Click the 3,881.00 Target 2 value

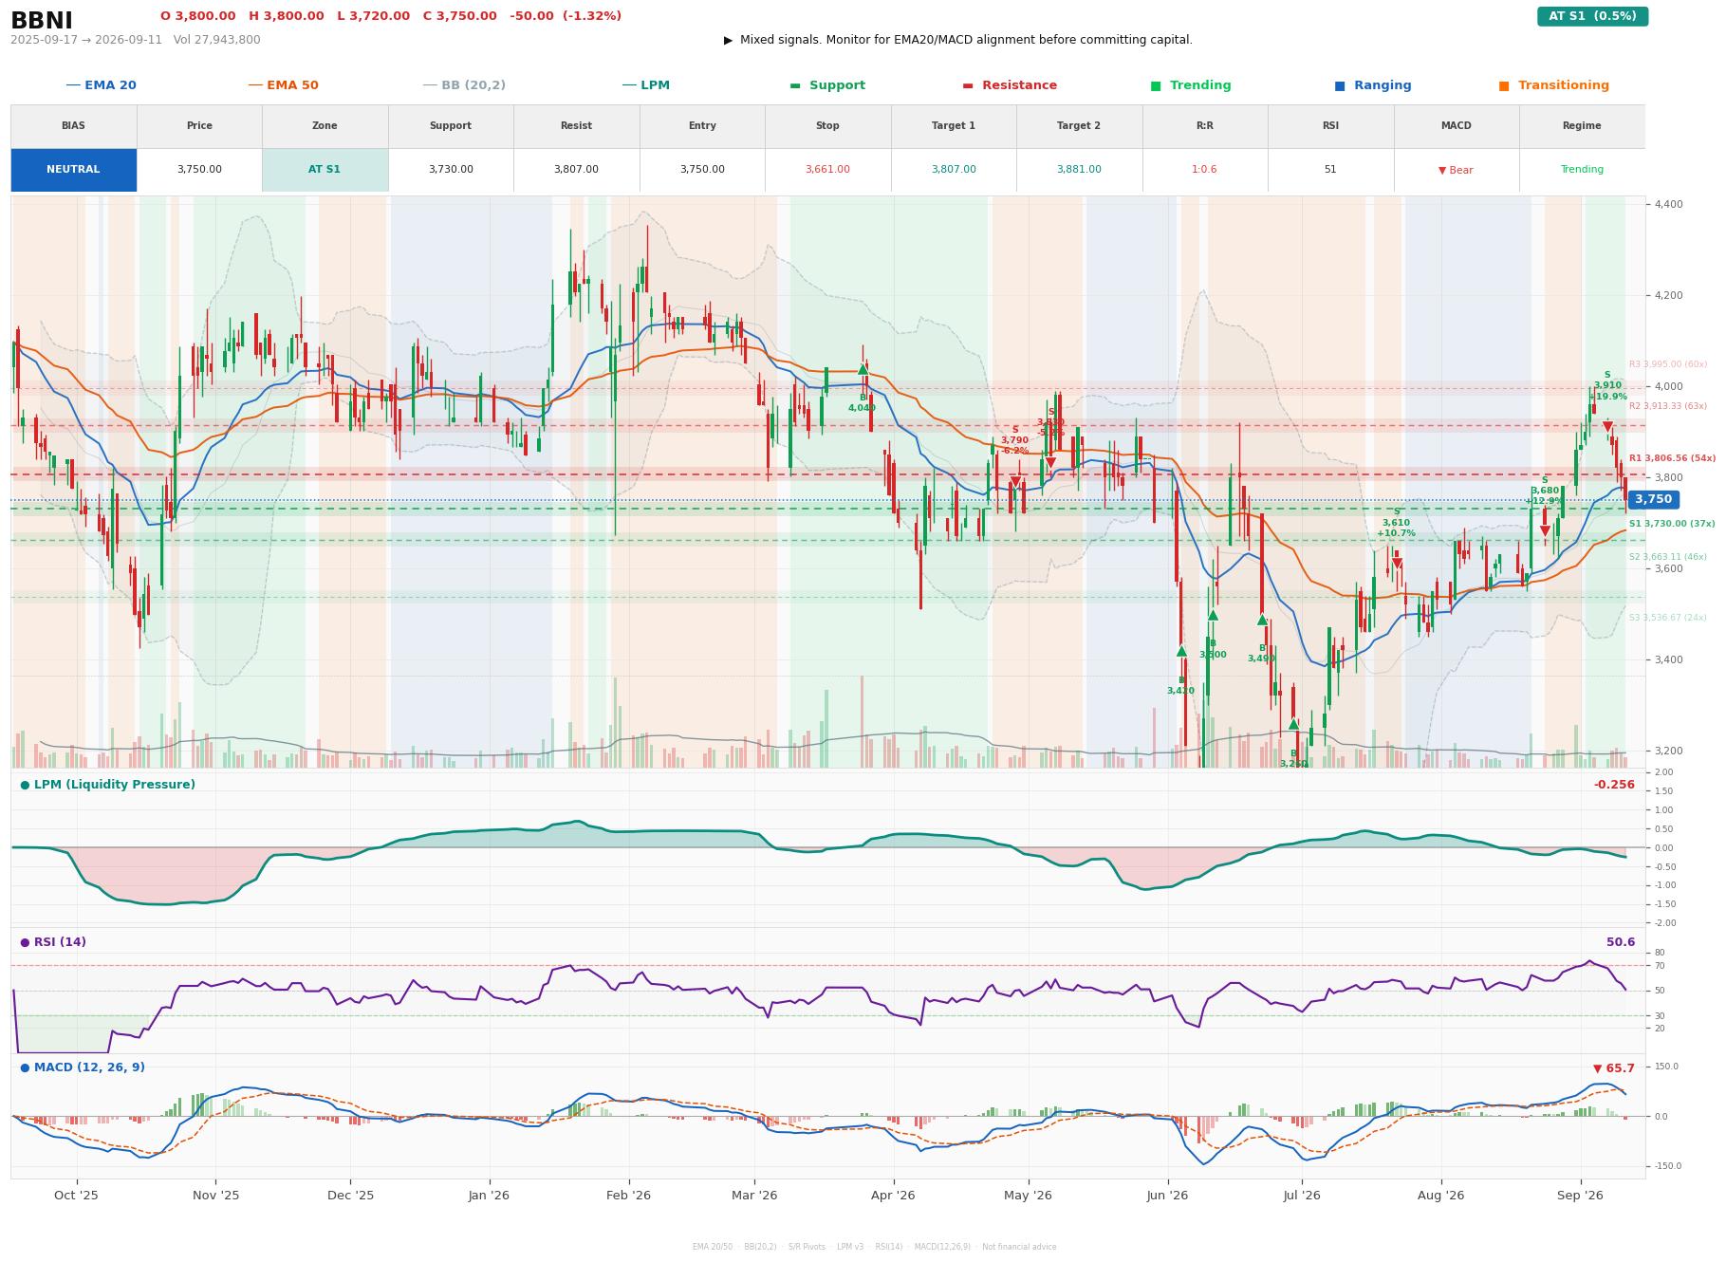(1079, 170)
